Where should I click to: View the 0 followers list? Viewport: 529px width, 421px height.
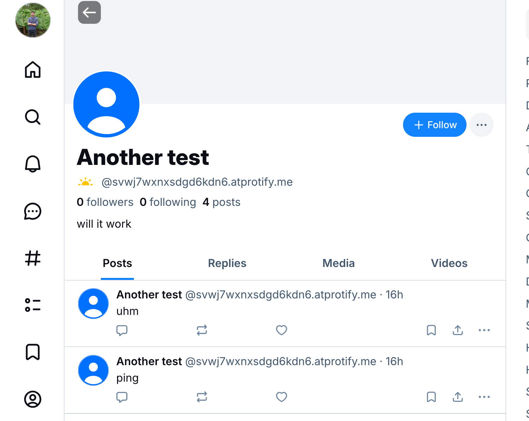(105, 202)
